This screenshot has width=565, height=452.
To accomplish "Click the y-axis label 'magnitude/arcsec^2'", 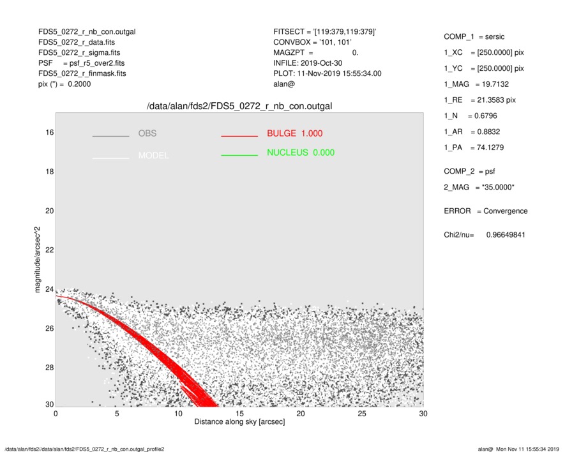I will pos(37,260).
